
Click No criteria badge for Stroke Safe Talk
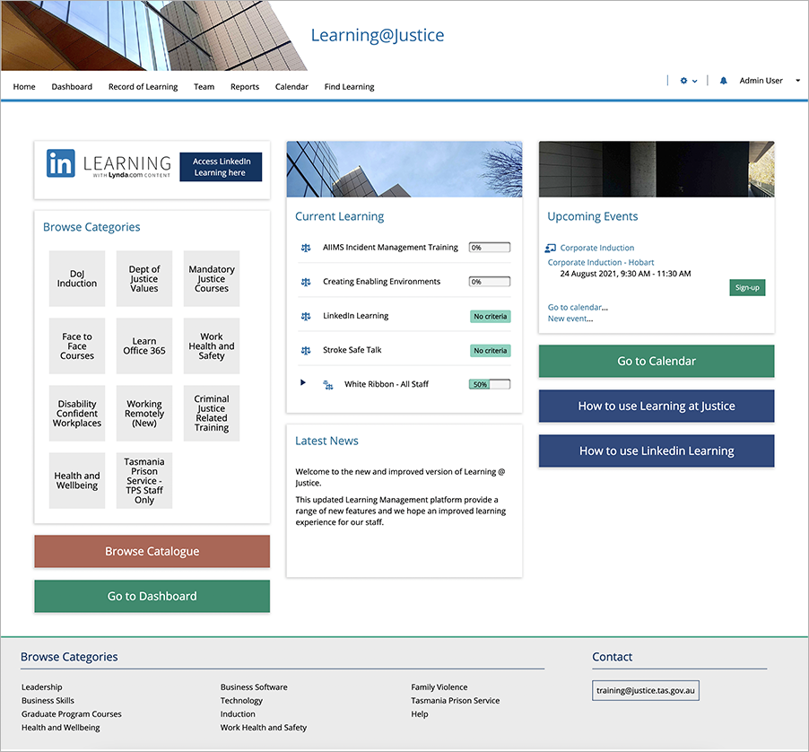[x=490, y=351]
